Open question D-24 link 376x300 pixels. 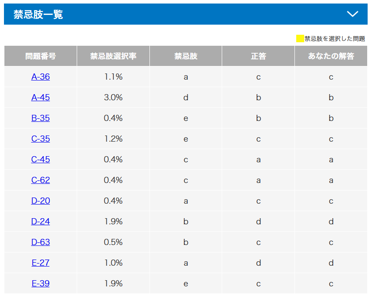tap(41, 222)
